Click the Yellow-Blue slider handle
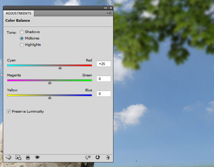Viewport: 214px width, 167px height. 50,98
